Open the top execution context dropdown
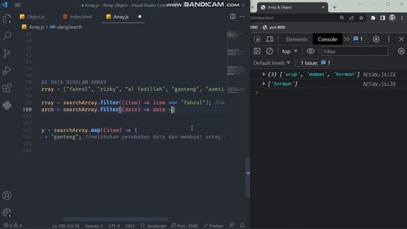 pyautogui.click(x=289, y=52)
